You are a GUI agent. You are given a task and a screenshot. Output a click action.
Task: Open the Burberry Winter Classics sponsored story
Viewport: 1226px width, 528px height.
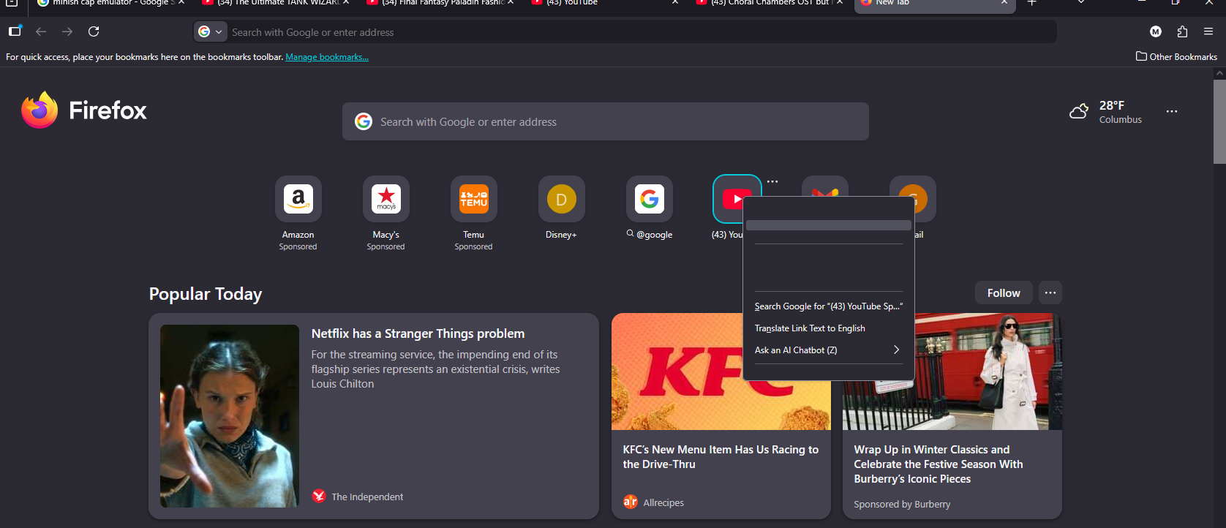point(939,464)
